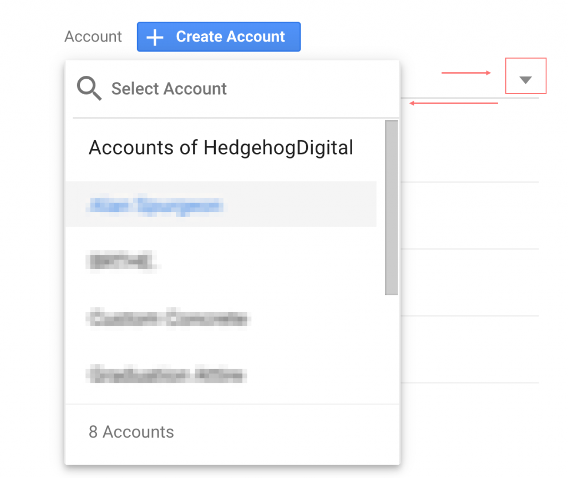This screenshot has width=568, height=478.
Task: Click the 8 Accounts footer text
Action: tap(131, 432)
